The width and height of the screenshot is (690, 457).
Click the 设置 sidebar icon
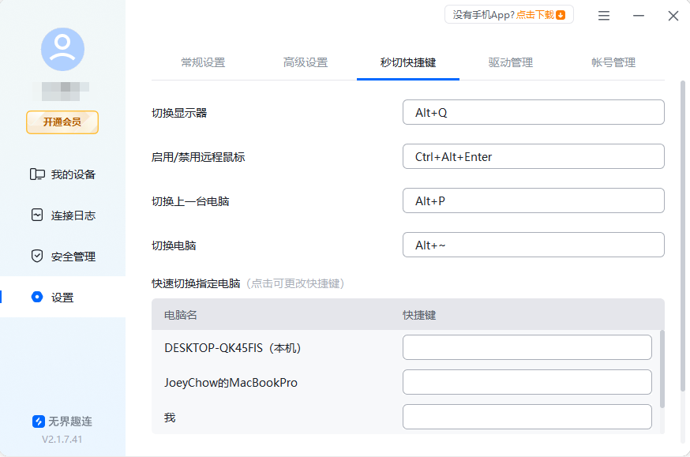point(37,297)
